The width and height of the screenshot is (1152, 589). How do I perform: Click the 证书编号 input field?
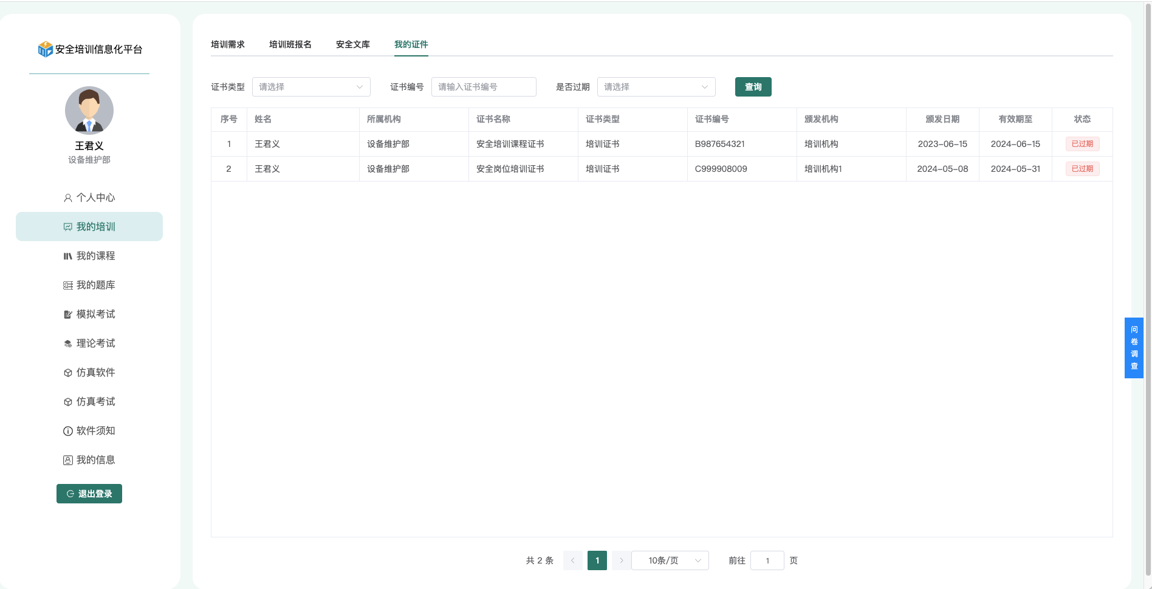coord(484,87)
